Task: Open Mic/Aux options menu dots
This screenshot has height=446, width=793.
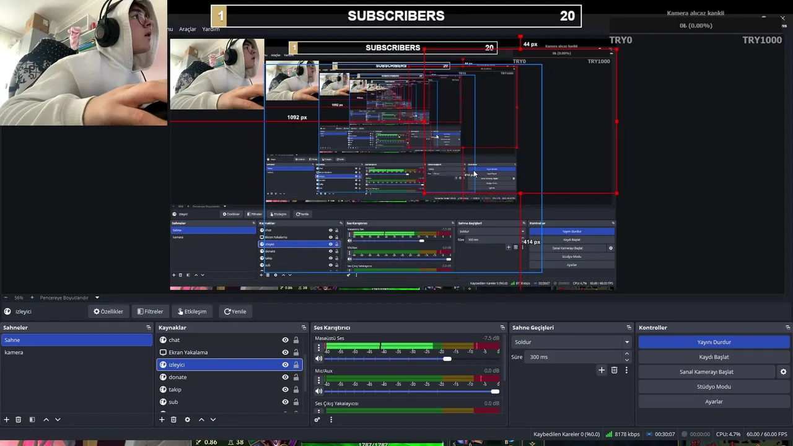Action: [319, 380]
